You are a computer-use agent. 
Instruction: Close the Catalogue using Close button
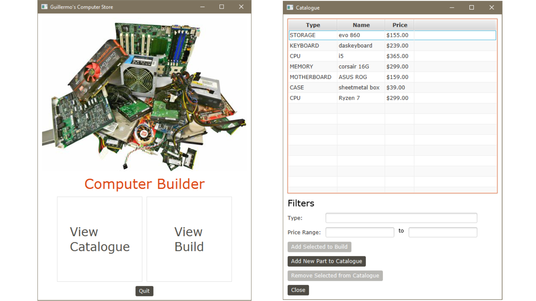point(298,290)
